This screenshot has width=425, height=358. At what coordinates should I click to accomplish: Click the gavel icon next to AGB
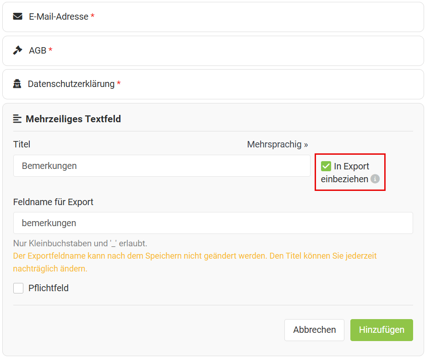[x=17, y=50]
